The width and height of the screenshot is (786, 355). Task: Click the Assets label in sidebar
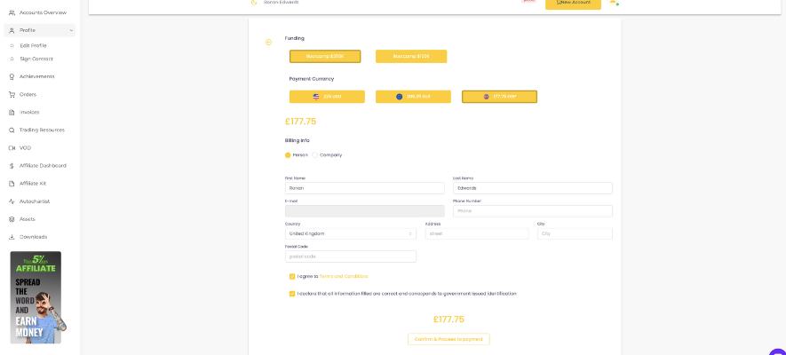[x=28, y=219]
